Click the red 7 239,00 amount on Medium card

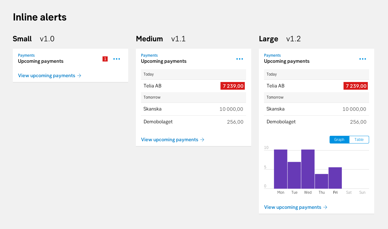point(232,86)
